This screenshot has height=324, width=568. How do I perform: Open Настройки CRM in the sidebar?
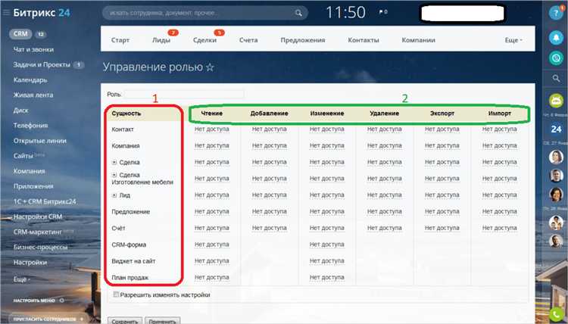(x=38, y=217)
